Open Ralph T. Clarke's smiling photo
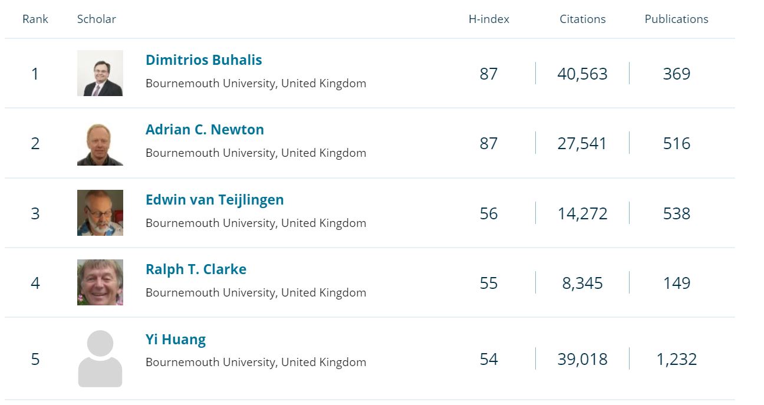This screenshot has width=764, height=405. 100,282
